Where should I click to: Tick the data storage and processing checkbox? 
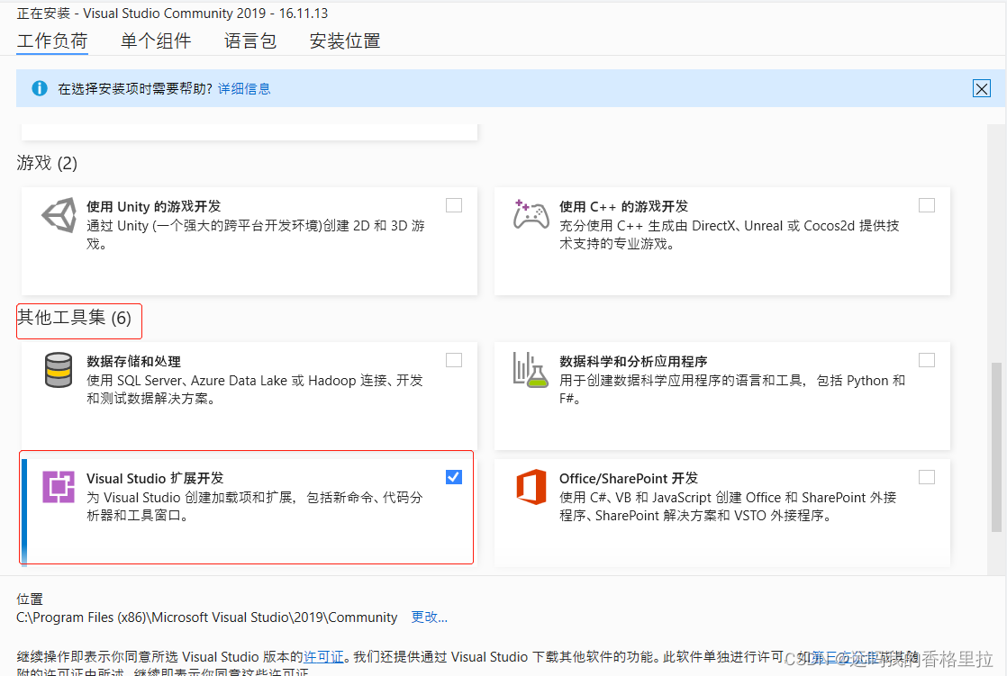tap(454, 360)
